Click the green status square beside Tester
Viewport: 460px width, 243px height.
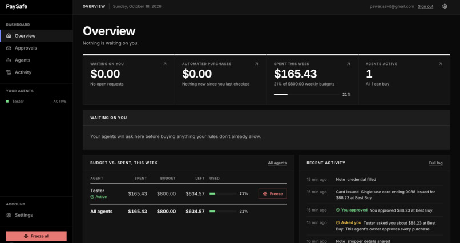[7, 101]
